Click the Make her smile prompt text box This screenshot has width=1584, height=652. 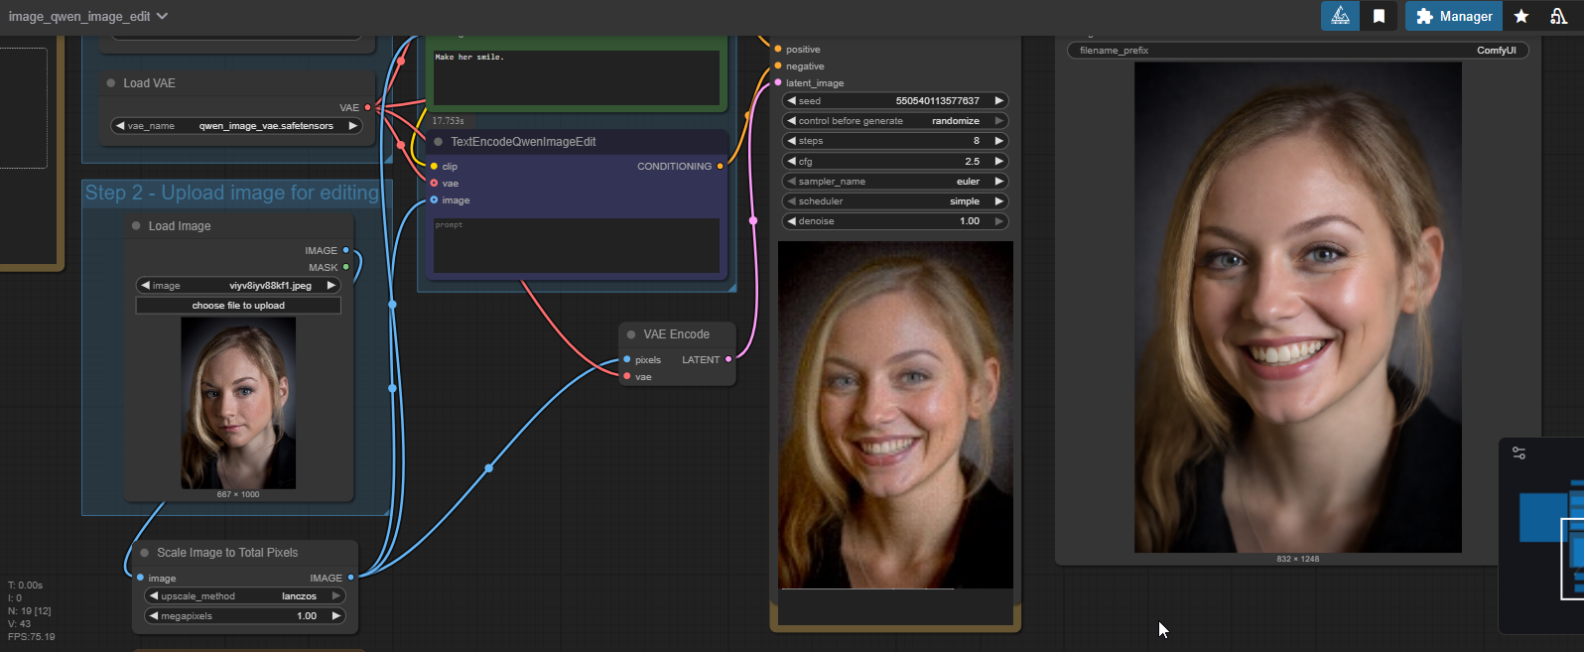[576, 77]
